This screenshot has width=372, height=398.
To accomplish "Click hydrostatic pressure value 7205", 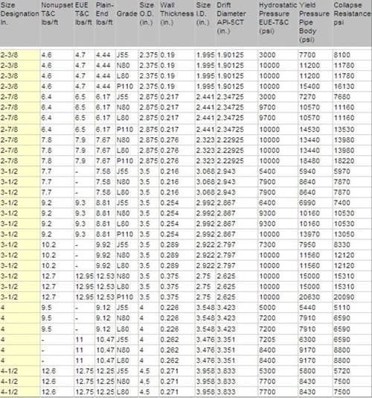I will pyautogui.click(x=267, y=339).
